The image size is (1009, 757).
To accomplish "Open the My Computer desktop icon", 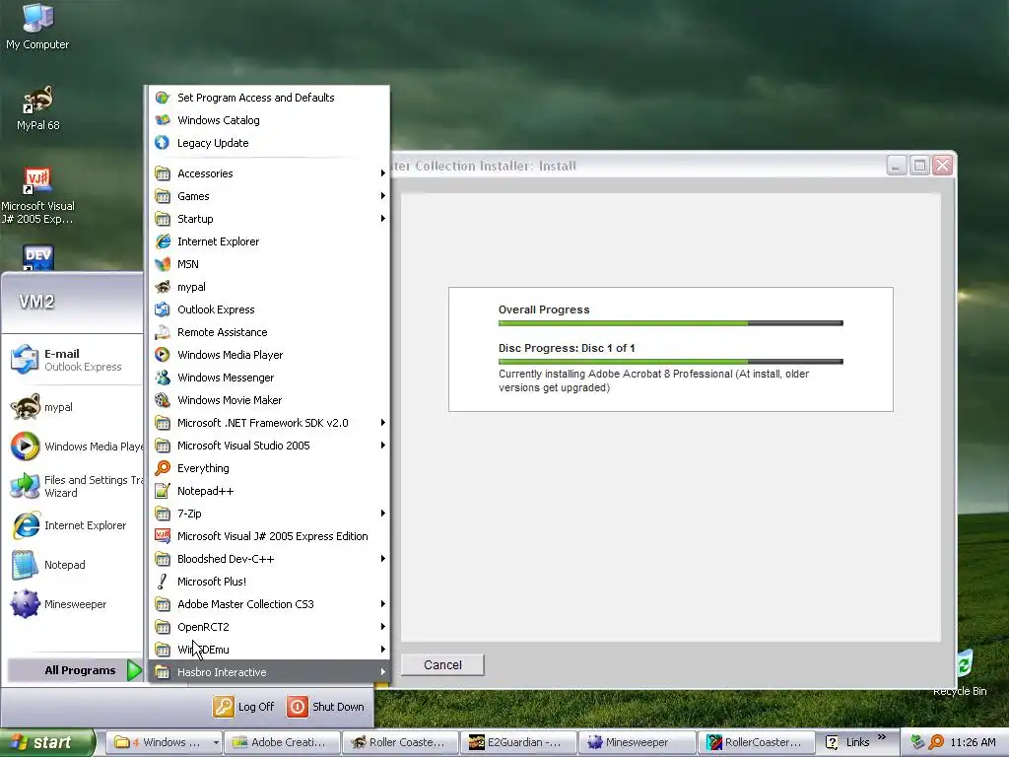I will tap(37, 26).
